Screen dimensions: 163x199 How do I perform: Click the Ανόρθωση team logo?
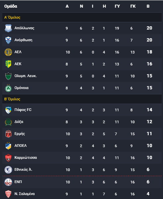(8, 40)
